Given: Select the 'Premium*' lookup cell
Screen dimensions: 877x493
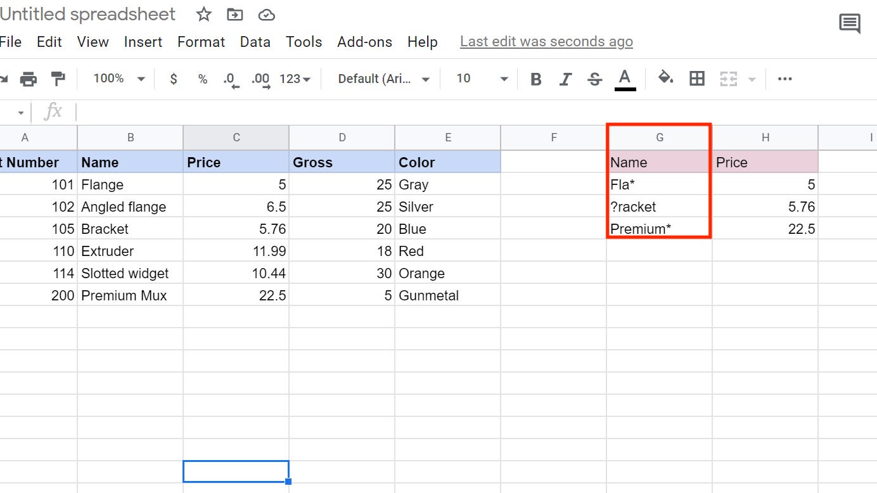Looking at the screenshot, I should [x=660, y=229].
